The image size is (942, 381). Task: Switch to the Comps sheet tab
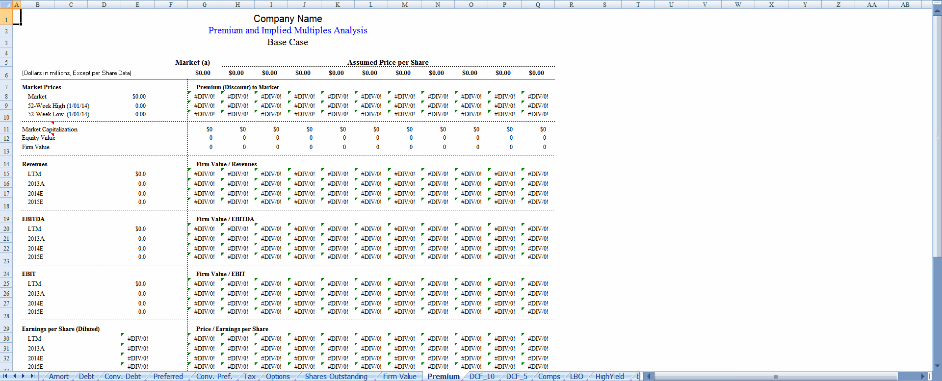tap(549, 377)
